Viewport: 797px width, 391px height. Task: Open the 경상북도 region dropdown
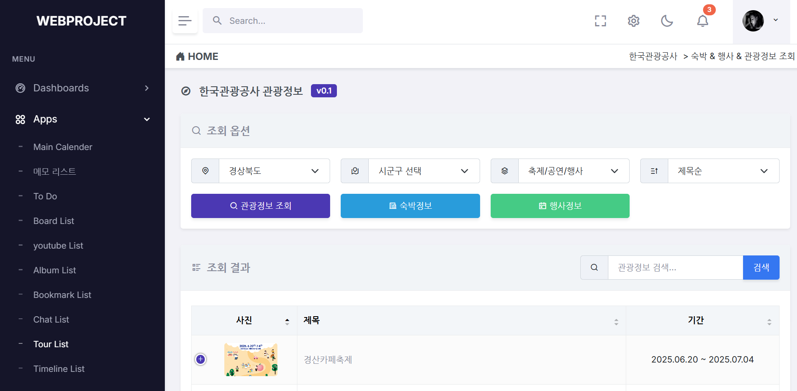[x=274, y=171]
